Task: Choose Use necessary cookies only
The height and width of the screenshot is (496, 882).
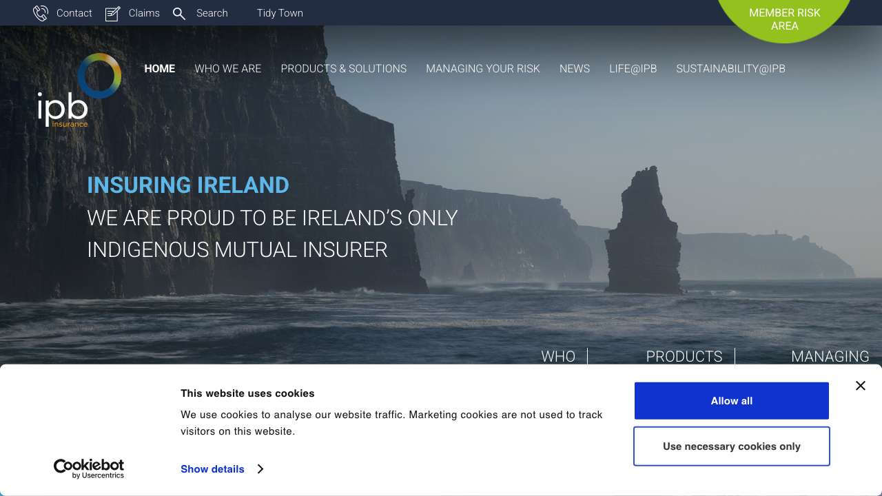Action: pyautogui.click(x=731, y=446)
